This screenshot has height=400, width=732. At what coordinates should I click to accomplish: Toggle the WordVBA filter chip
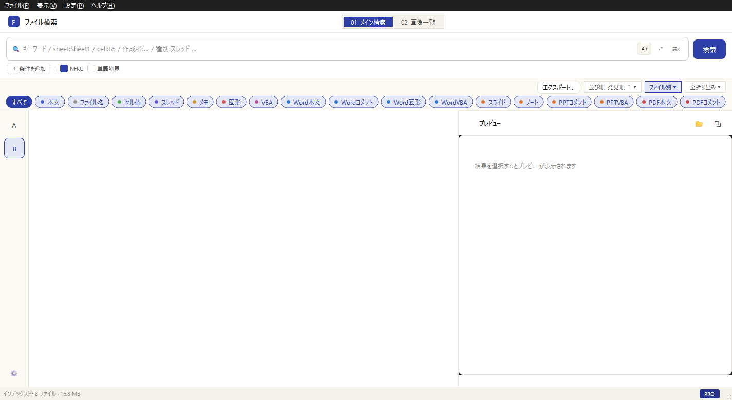[451, 102]
